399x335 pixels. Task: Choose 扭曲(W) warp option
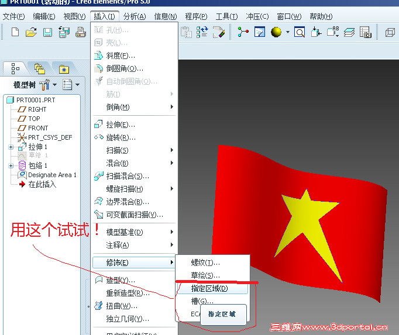click(x=135, y=306)
